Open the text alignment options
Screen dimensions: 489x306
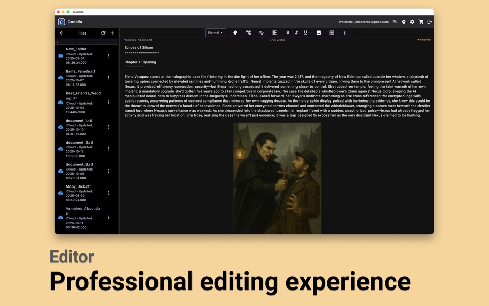pos(274,32)
